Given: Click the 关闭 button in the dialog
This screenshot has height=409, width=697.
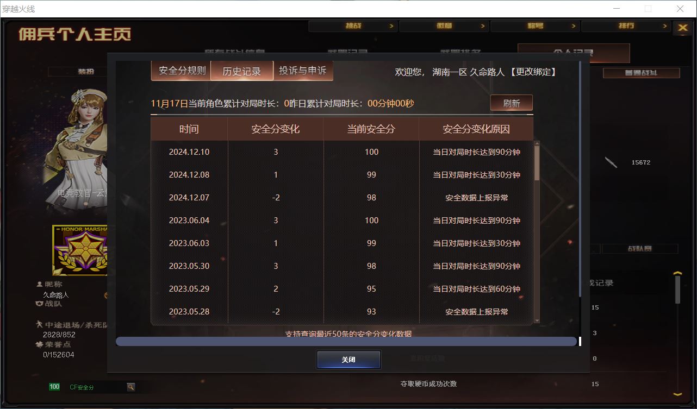Looking at the screenshot, I should pos(348,360).
